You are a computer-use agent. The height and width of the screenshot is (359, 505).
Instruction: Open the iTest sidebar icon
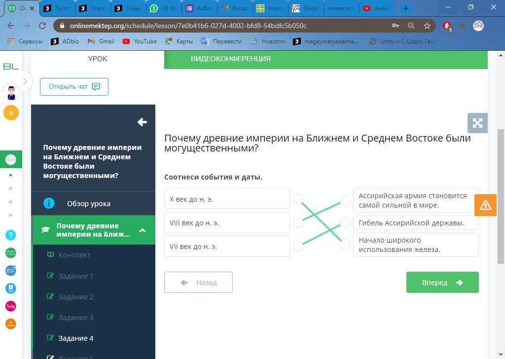[x=11, y=288]
